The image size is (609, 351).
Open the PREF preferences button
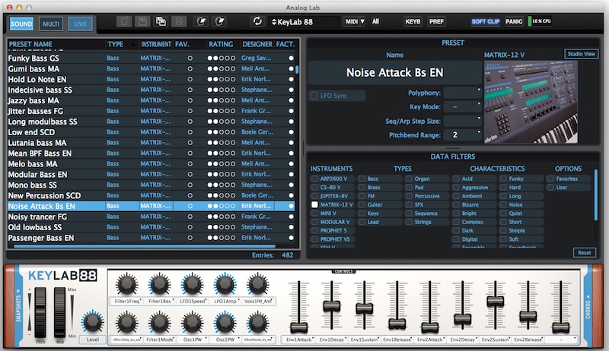436,22
